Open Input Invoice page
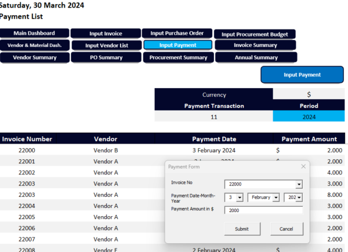 pos(106,34)
